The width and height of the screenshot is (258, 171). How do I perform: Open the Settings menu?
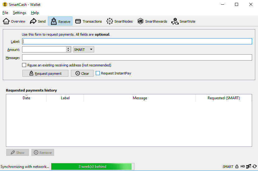pyautogui.click(x=19, y=13)
